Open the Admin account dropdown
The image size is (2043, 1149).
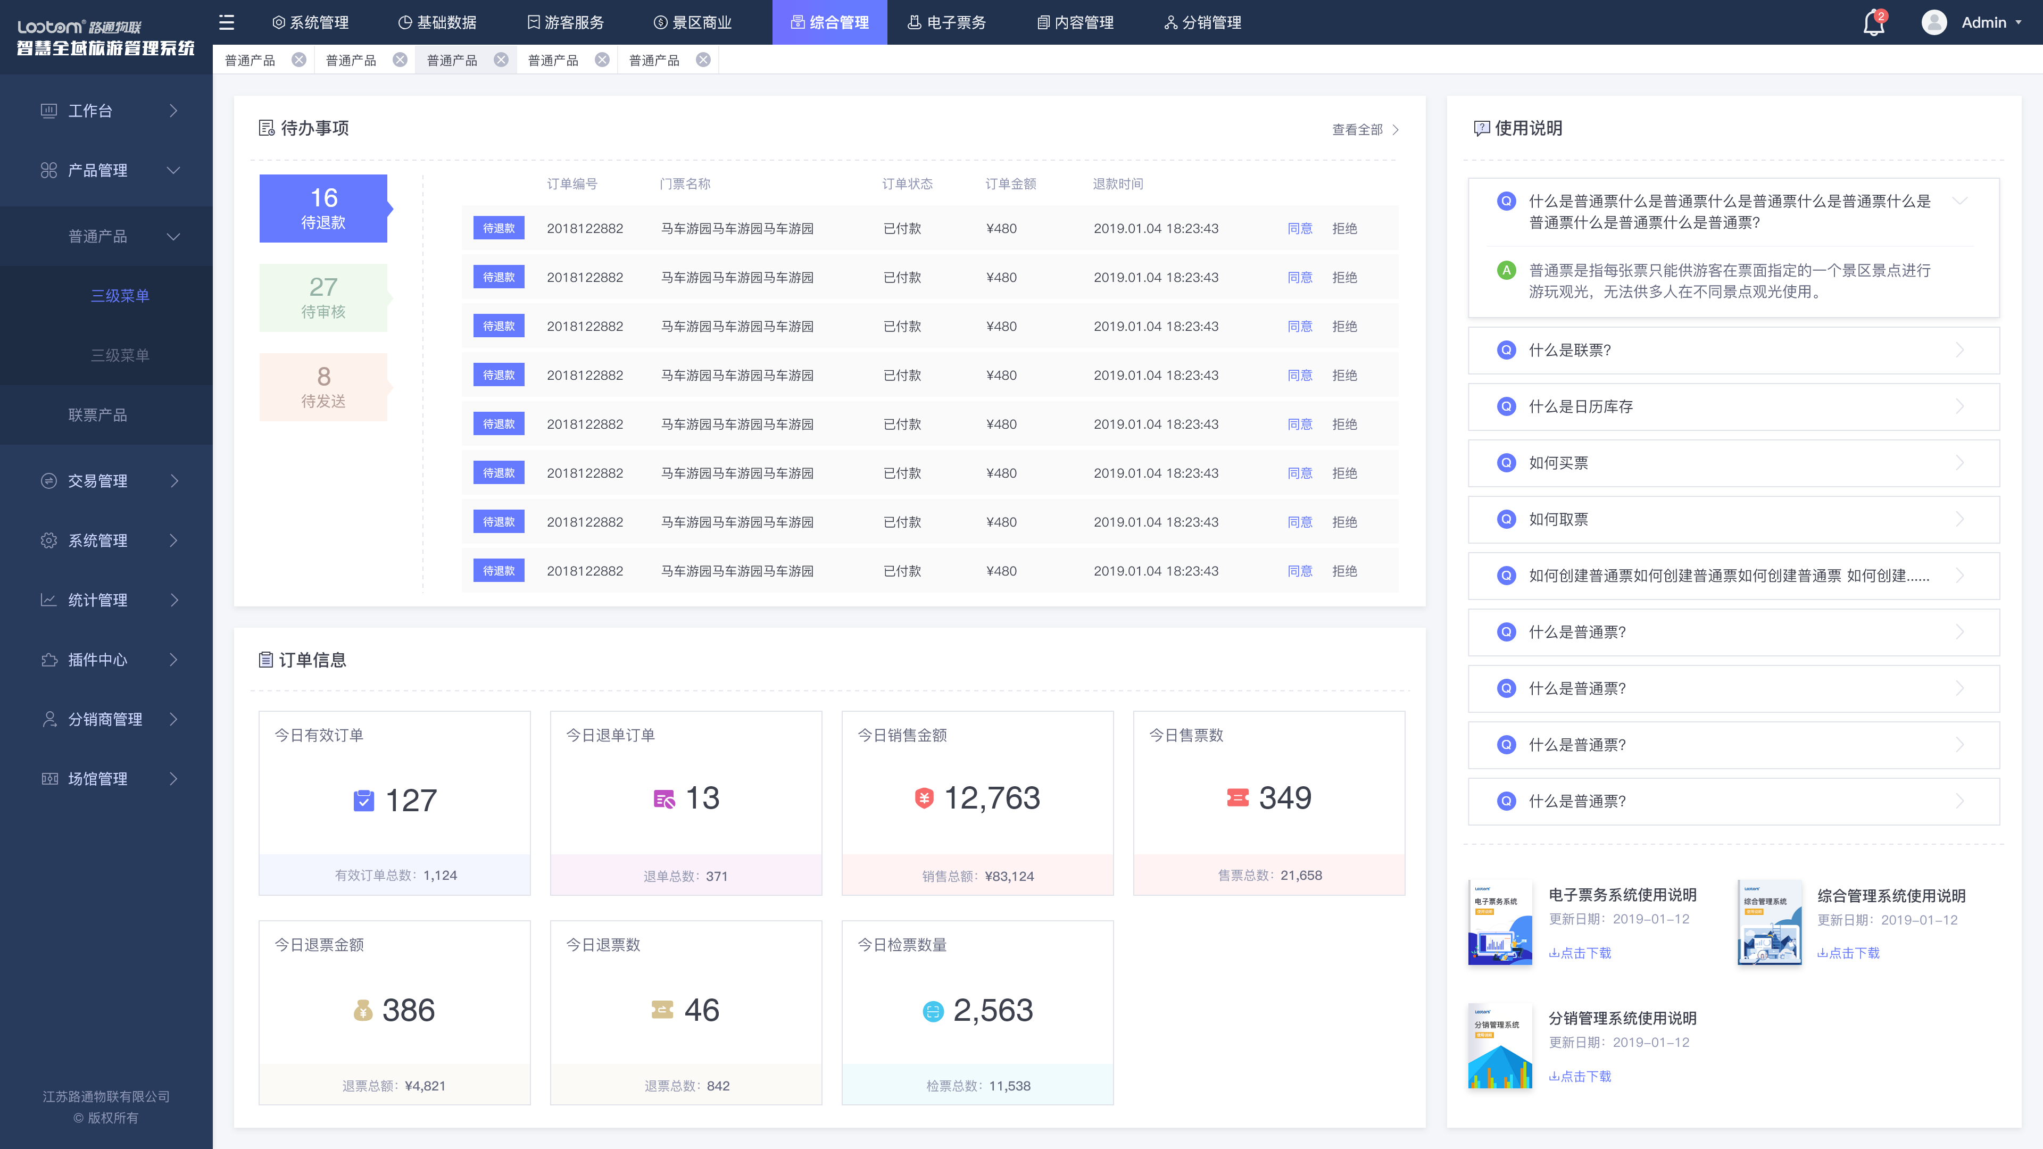(1991, 22)
